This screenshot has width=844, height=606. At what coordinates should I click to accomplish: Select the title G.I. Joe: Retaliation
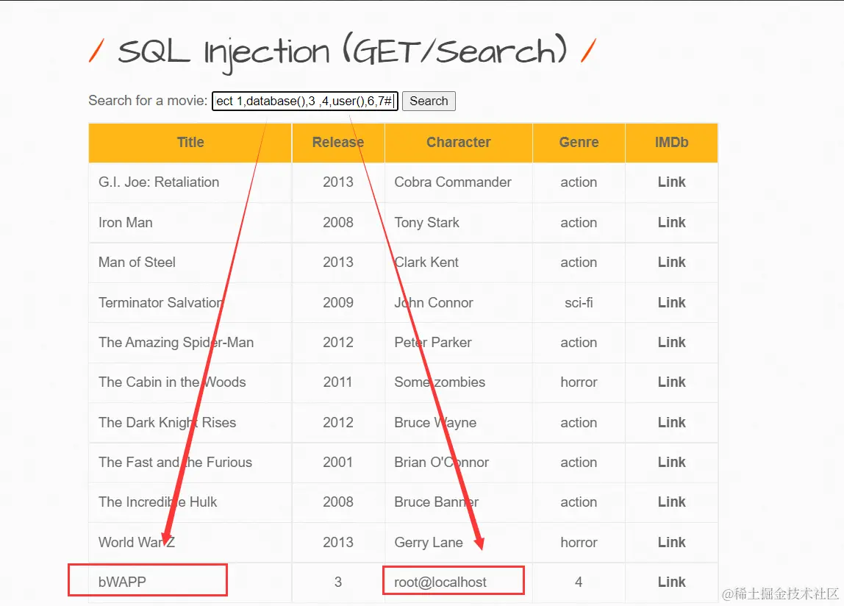coord(159,182)
